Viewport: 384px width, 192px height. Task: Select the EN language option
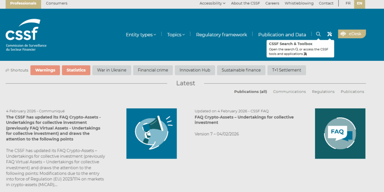(x=359, y=3)
